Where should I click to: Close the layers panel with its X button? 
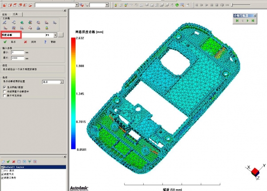pos(65,157)
